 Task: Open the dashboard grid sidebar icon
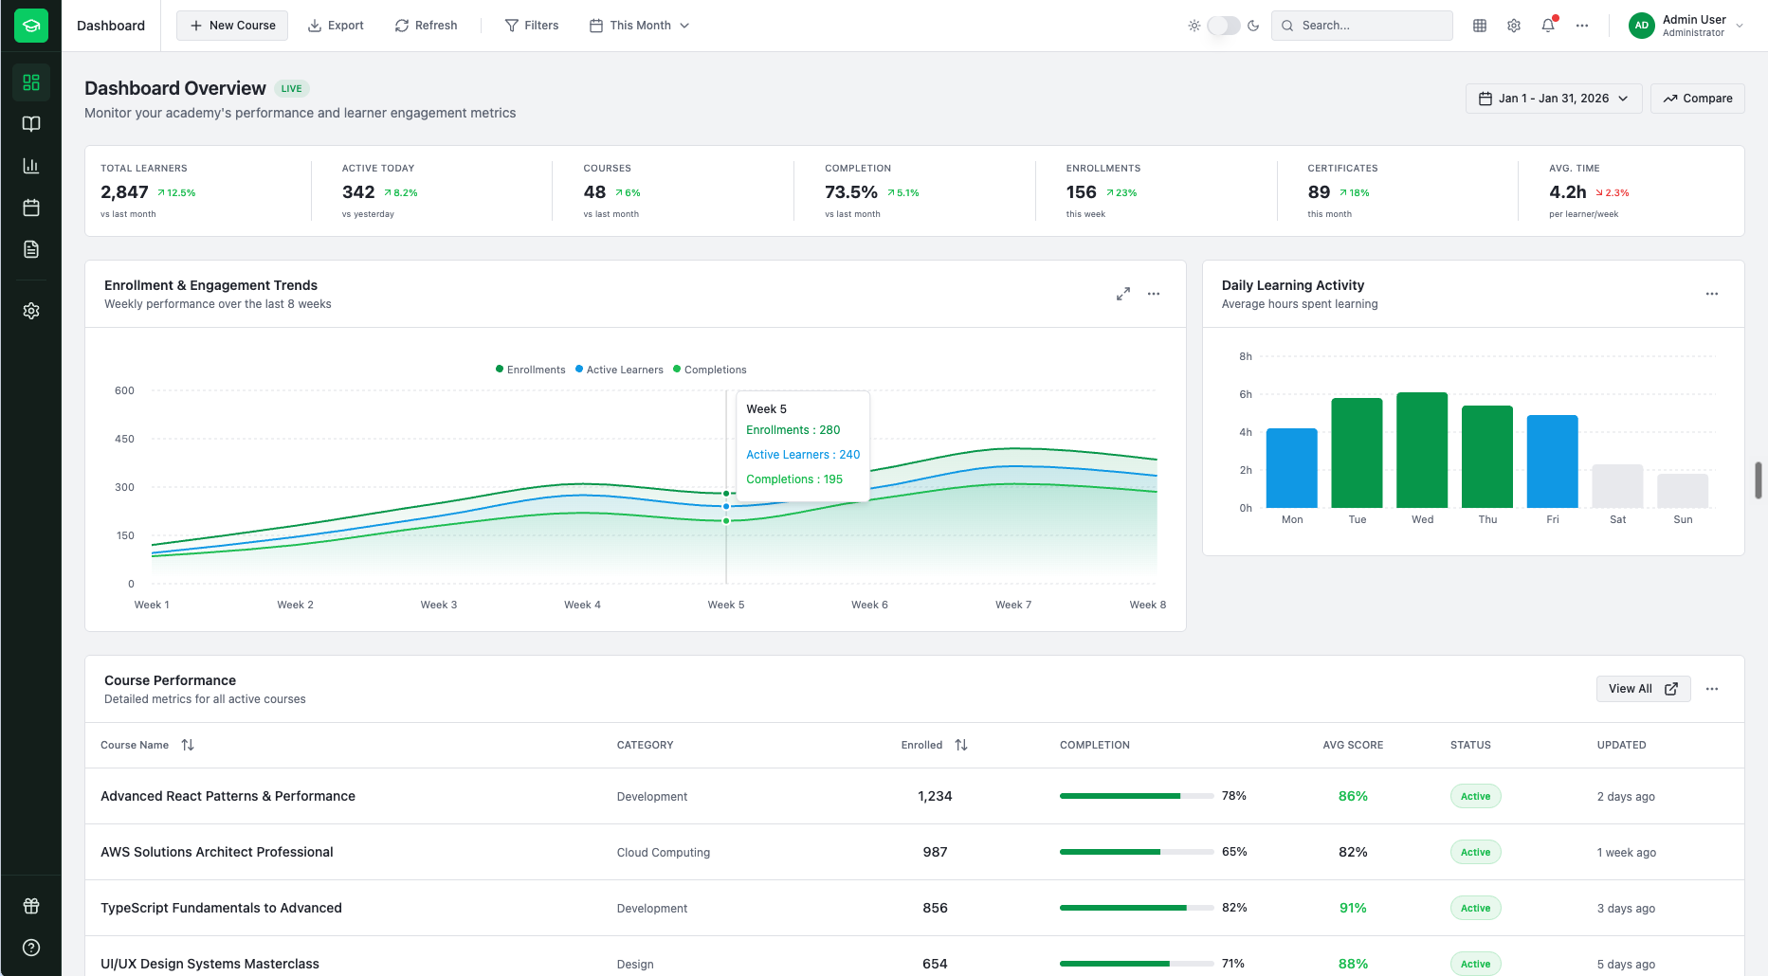click(31, 82)
